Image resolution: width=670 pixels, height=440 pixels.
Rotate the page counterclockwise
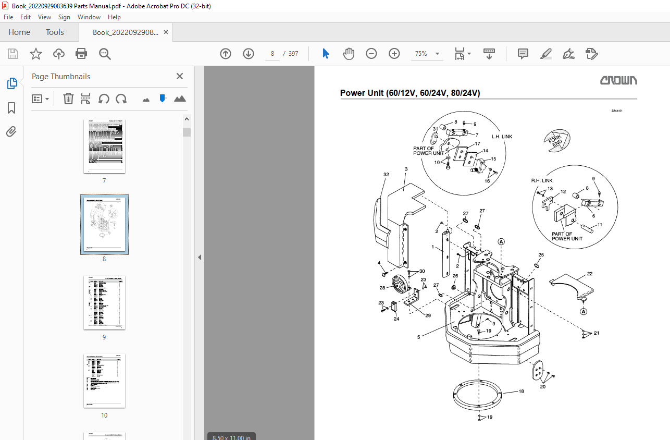pos(104,99)
